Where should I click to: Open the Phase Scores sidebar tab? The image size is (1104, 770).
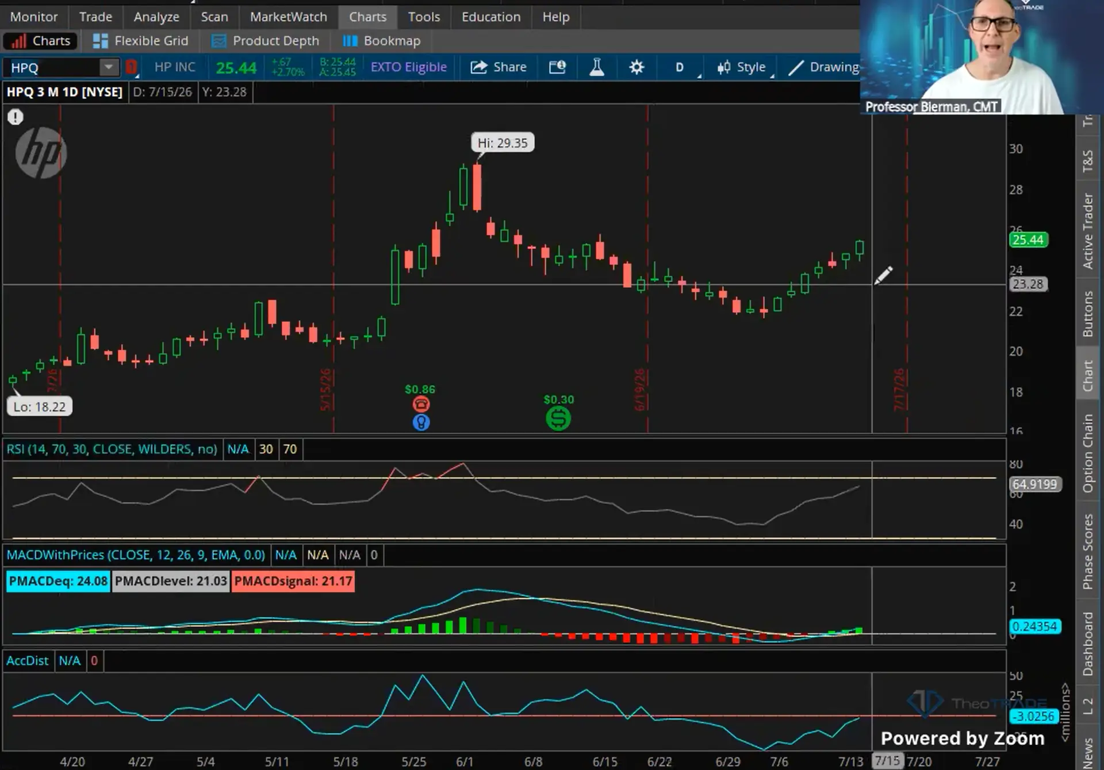[x=1088, y=552]
